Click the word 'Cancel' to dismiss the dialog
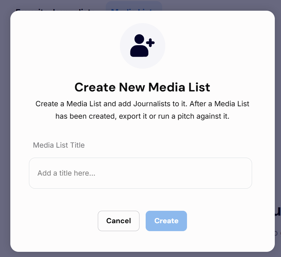This screenshot has height=257, width=281. point(119,221)
